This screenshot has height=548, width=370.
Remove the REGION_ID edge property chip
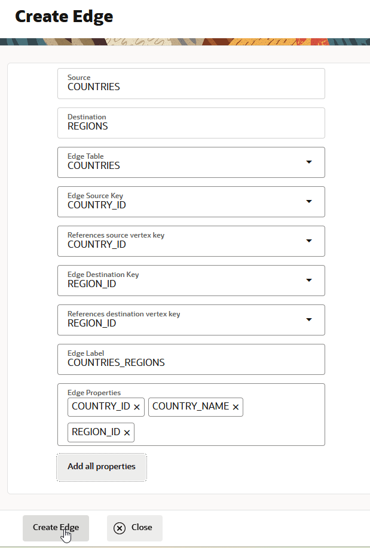127,433
